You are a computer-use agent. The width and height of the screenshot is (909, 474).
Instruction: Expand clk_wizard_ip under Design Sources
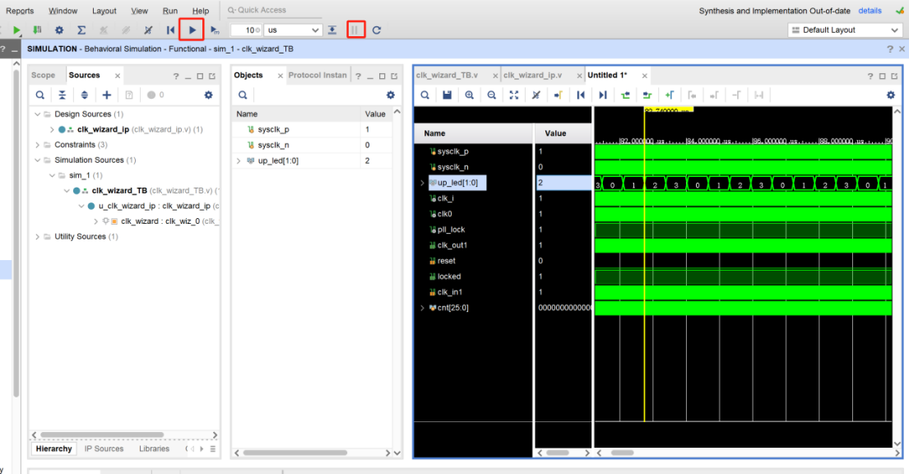coord(52,129)
